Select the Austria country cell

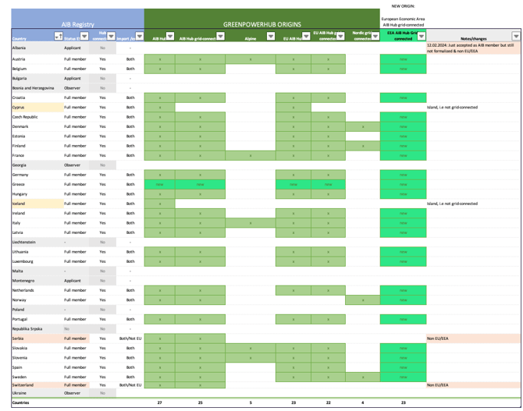coord(37,59)
